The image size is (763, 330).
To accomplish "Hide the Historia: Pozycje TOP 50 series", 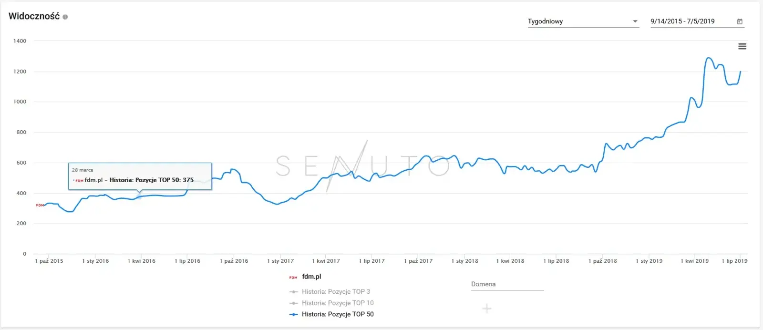I will click(x=338, y=314).
